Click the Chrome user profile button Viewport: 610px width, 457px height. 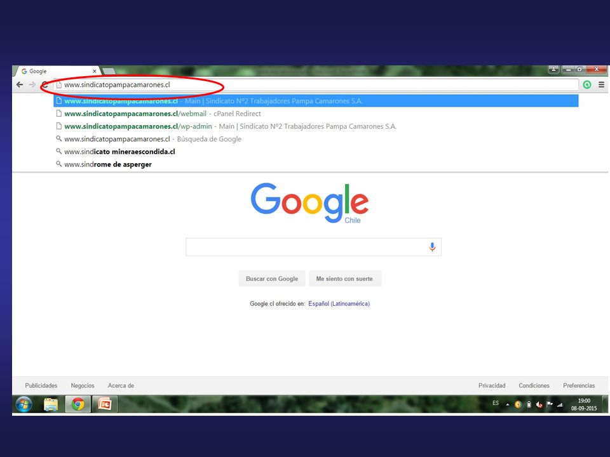tap(553, 69)
